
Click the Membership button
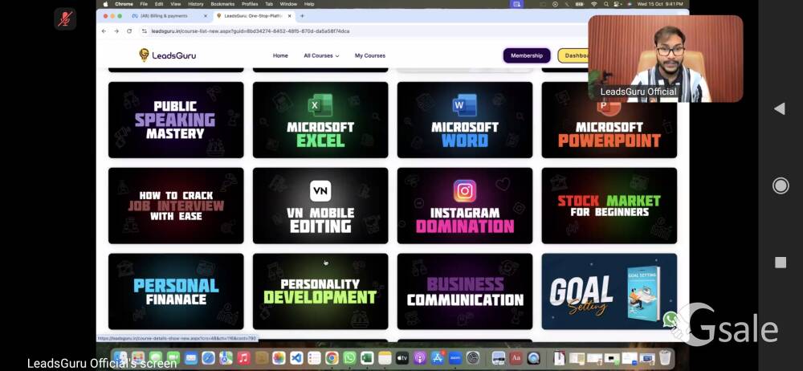point(527,55)
